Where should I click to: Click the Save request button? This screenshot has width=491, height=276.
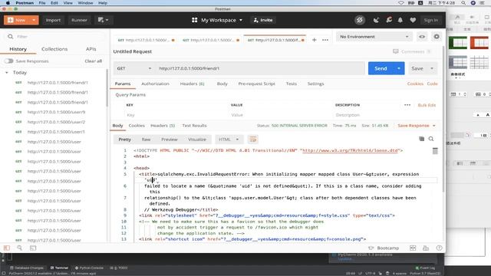417,68
